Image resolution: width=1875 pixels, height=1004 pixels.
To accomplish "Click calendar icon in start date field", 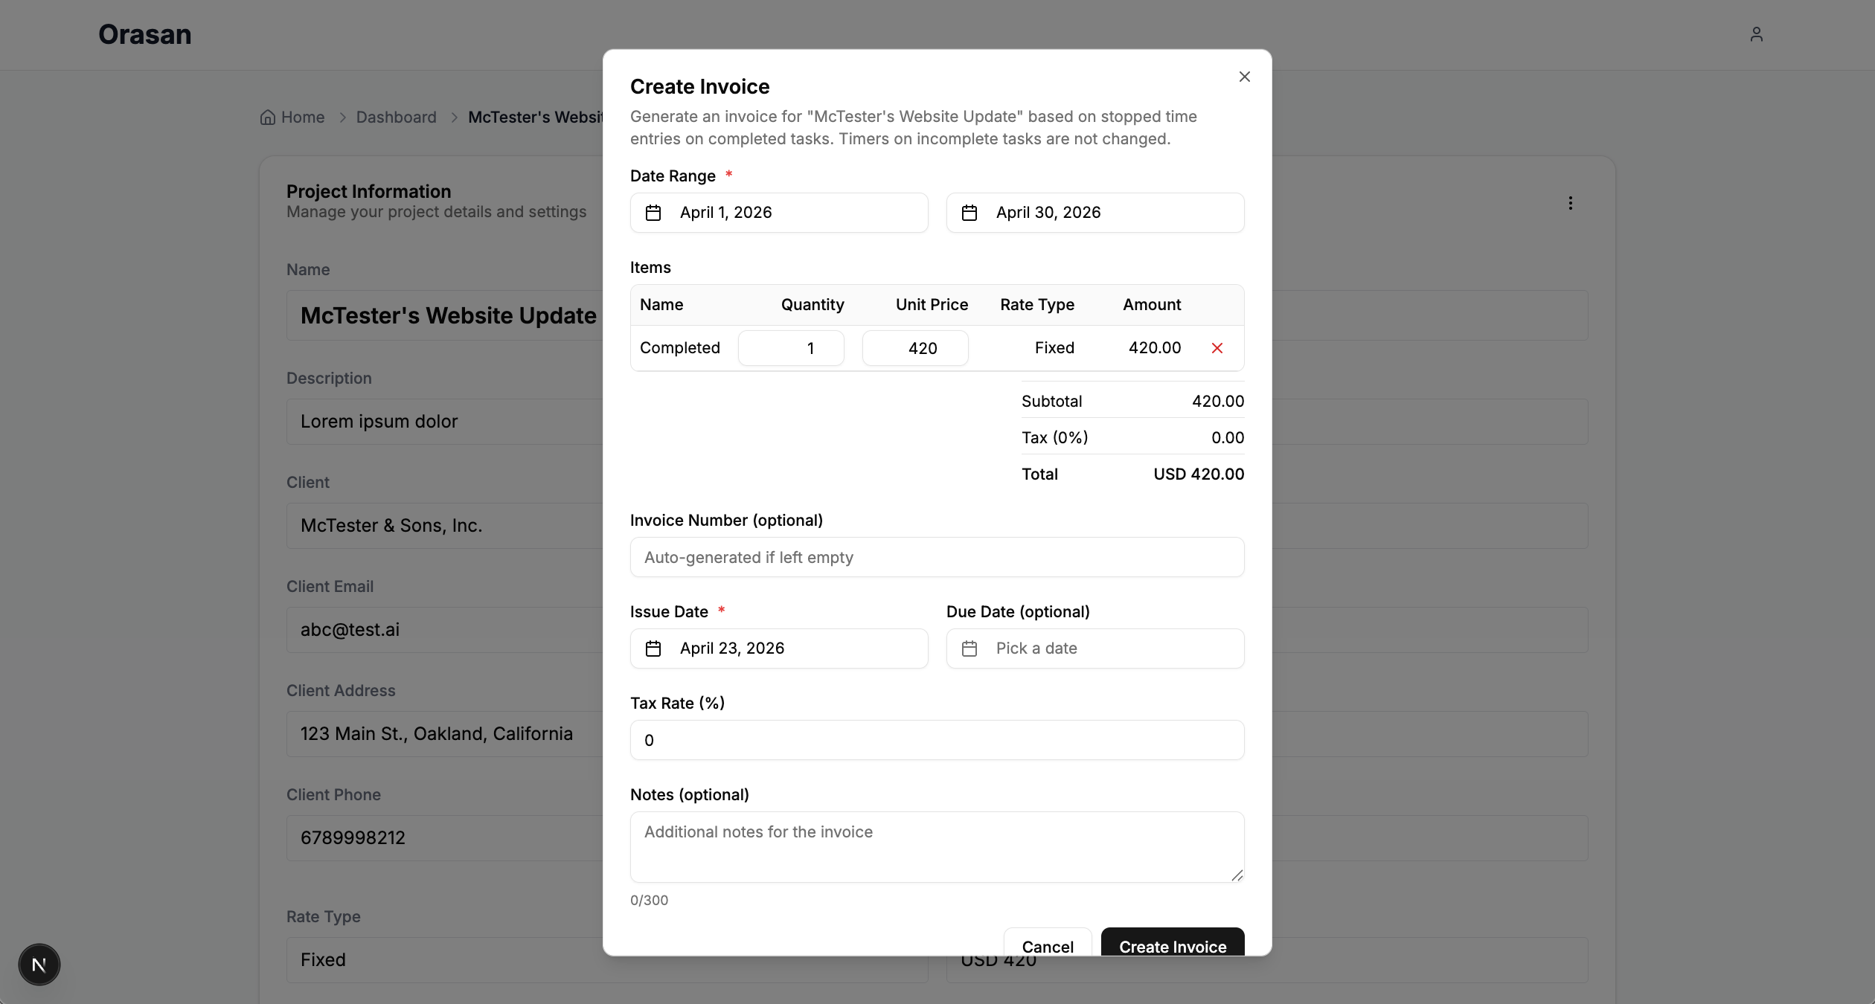I will click(653, 213).
